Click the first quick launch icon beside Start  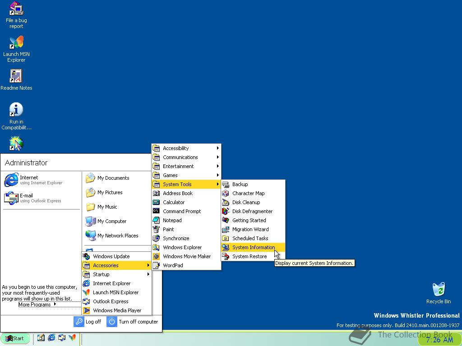(41, 338)
